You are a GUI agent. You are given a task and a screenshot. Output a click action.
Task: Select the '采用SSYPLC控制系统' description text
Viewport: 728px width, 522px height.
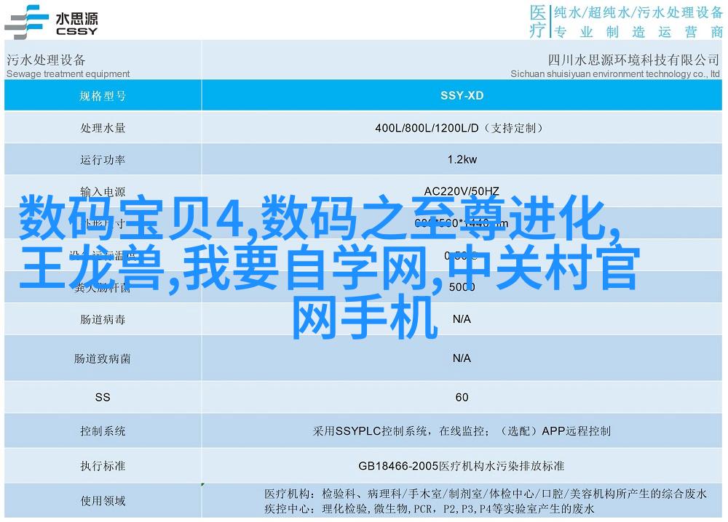pyautogui.click(x=462, y=431)
